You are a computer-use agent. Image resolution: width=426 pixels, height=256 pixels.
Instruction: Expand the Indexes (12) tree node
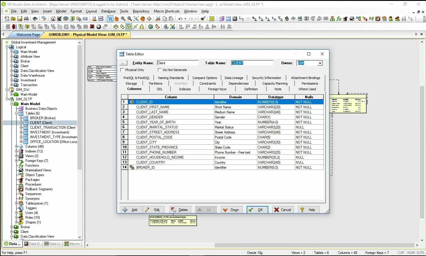coord(17,151)
